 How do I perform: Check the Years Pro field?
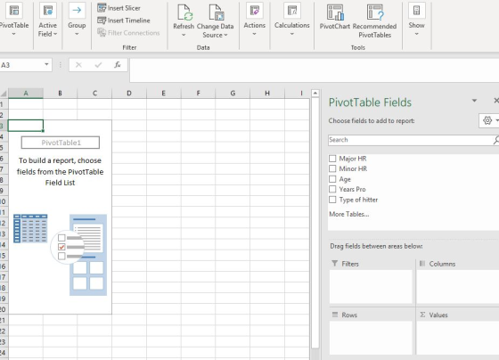coord(332,190)
